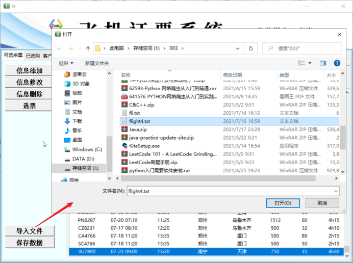Change the file view layout icon
Screen dimensions: 353x263
pos(301,63)
